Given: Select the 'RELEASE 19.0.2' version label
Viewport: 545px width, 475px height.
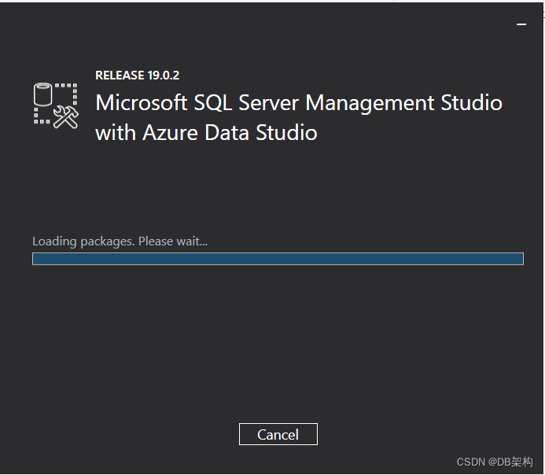Looking at the screenshot, I should 138,75.
